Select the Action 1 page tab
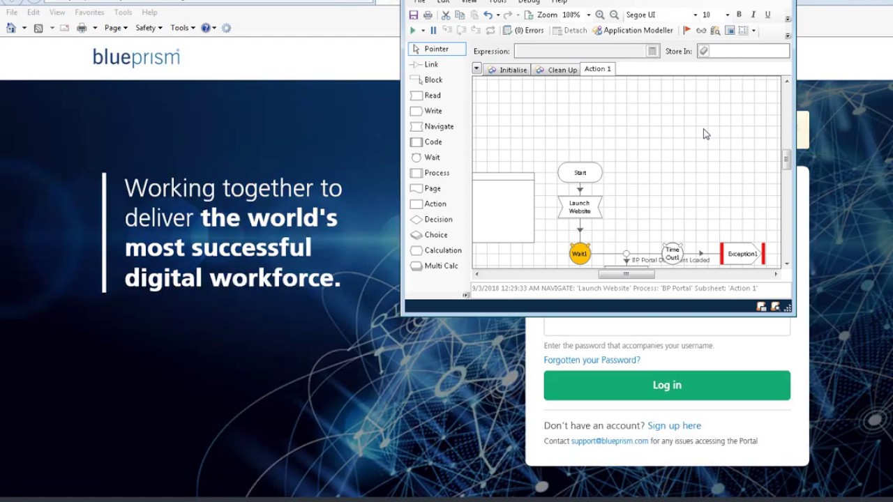The height and width of the screenshot is (502, 893). click(597, 68)
